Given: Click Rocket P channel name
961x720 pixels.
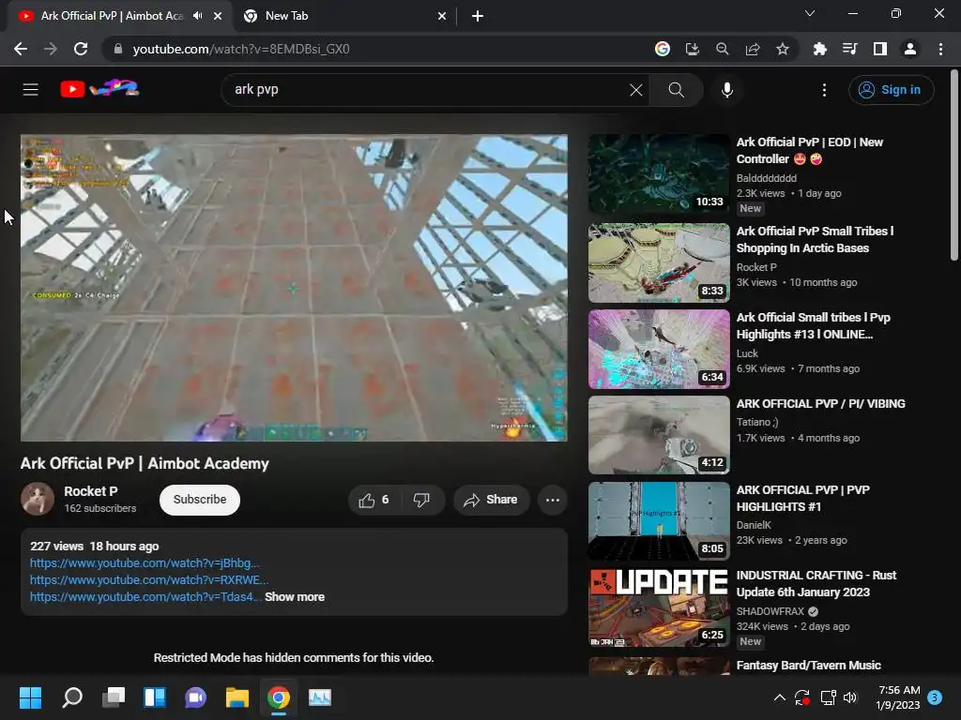Looking at the screenshot, I should [x=91, y=491].
